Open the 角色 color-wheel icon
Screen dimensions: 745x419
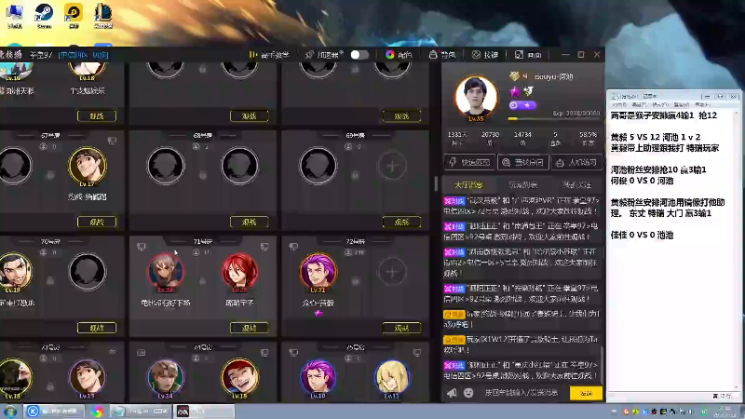[x=389, y=55]
